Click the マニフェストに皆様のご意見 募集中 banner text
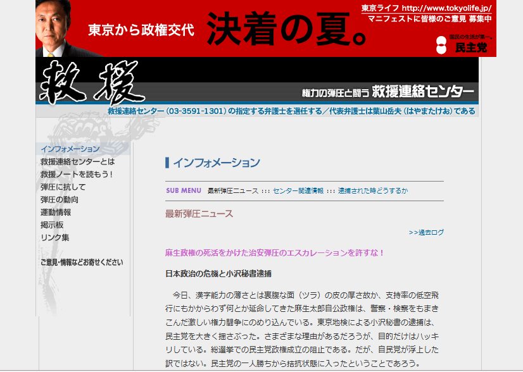This screenshot has width=523, height=372. tap(429, 19)
